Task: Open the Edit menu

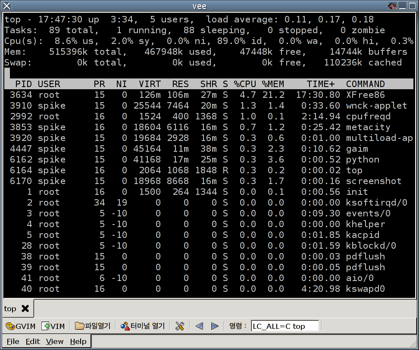Action: coord(32,341)
